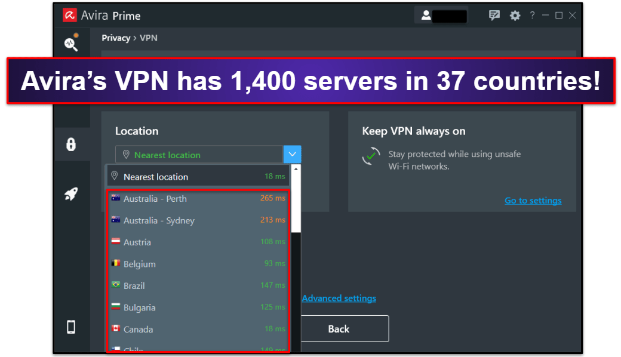This screenshot has height=357, width=621.
Task: Open the Privacy padlock sidebar icon
Action: [x=71, y=144]
